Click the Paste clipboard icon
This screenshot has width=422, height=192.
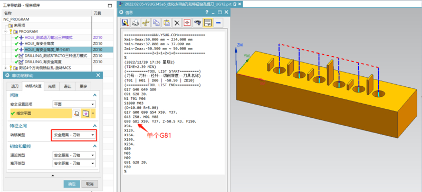coord(167,23)
